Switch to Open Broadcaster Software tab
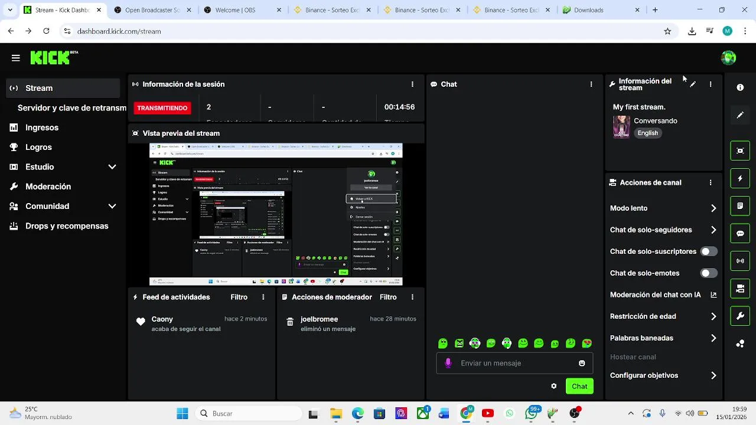Viewport: 756px width, 425px height. pos(152,10)
